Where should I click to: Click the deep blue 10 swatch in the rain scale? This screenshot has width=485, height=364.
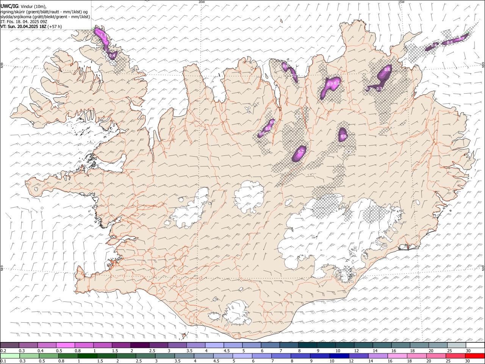coord(339,356)
